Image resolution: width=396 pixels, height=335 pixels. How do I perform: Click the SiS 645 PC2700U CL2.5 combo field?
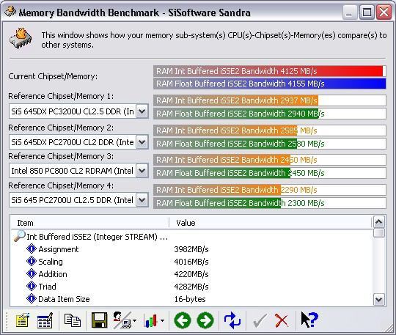point(78,200)
